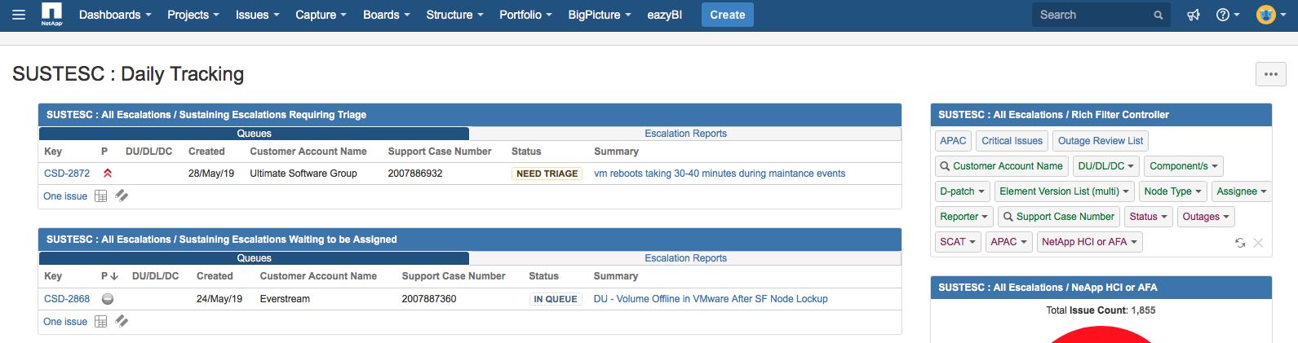Sort Requiring Triage table by Created column
Screen dimensions: 1298x343
[206, 152]
